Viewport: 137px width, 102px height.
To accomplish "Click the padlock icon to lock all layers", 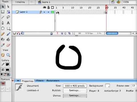I will tap(49, 7).
